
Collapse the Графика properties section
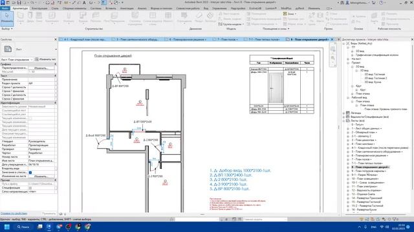(55, 64)
